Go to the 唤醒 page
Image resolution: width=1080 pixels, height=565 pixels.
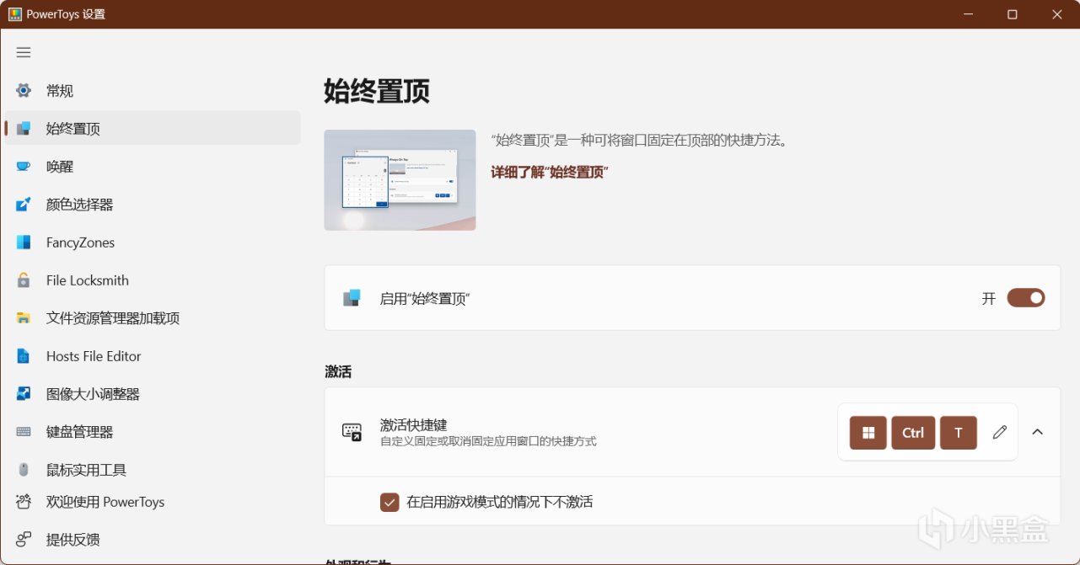(x=153, y=167)
